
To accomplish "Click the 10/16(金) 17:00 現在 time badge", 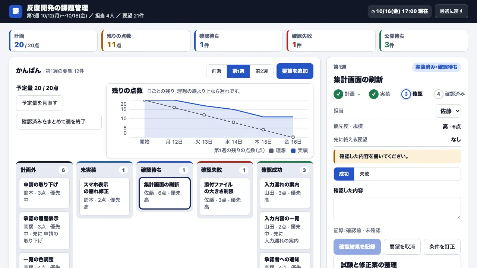I will coord(400,11).
